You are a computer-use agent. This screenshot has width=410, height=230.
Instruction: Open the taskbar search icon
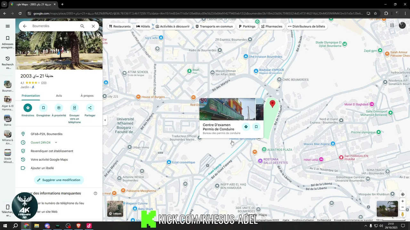[x=15, y=226]
